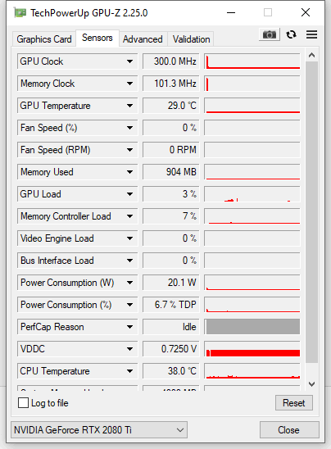331x449 pixels.
Task: Enable the Log to file checkbox
Action: [23, 402]
